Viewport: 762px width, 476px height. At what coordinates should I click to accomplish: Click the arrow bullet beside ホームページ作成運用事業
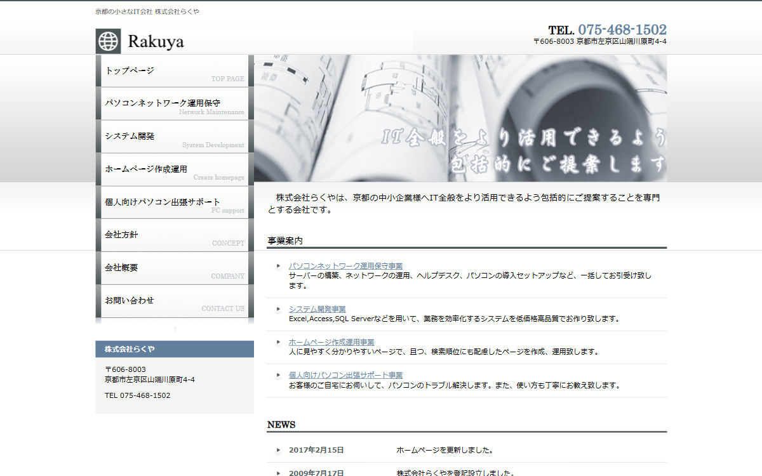coord(278,342)
